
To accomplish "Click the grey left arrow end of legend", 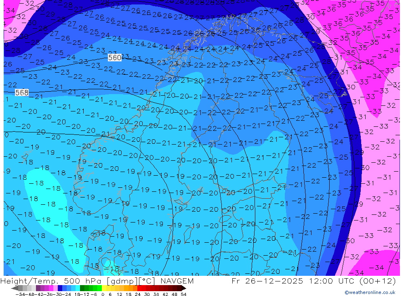I will point(15,288).
